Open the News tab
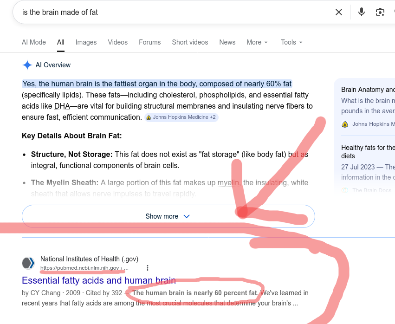The height and width of the screenshot is (324, 395). [227, 42]
